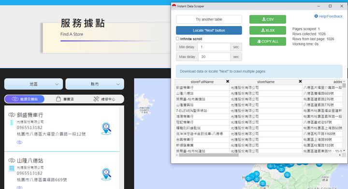348x189 pixels.
Task: Download data as CSV
Action: [268, 19]
